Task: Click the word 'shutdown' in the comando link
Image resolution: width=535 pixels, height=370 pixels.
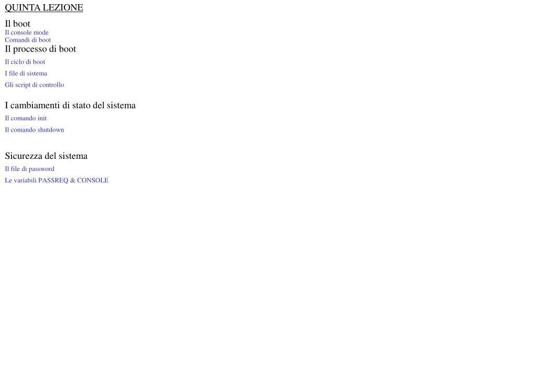Action: pos(51,130)
